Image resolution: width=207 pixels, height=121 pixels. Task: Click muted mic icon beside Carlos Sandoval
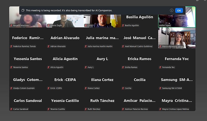pos(11,109)
